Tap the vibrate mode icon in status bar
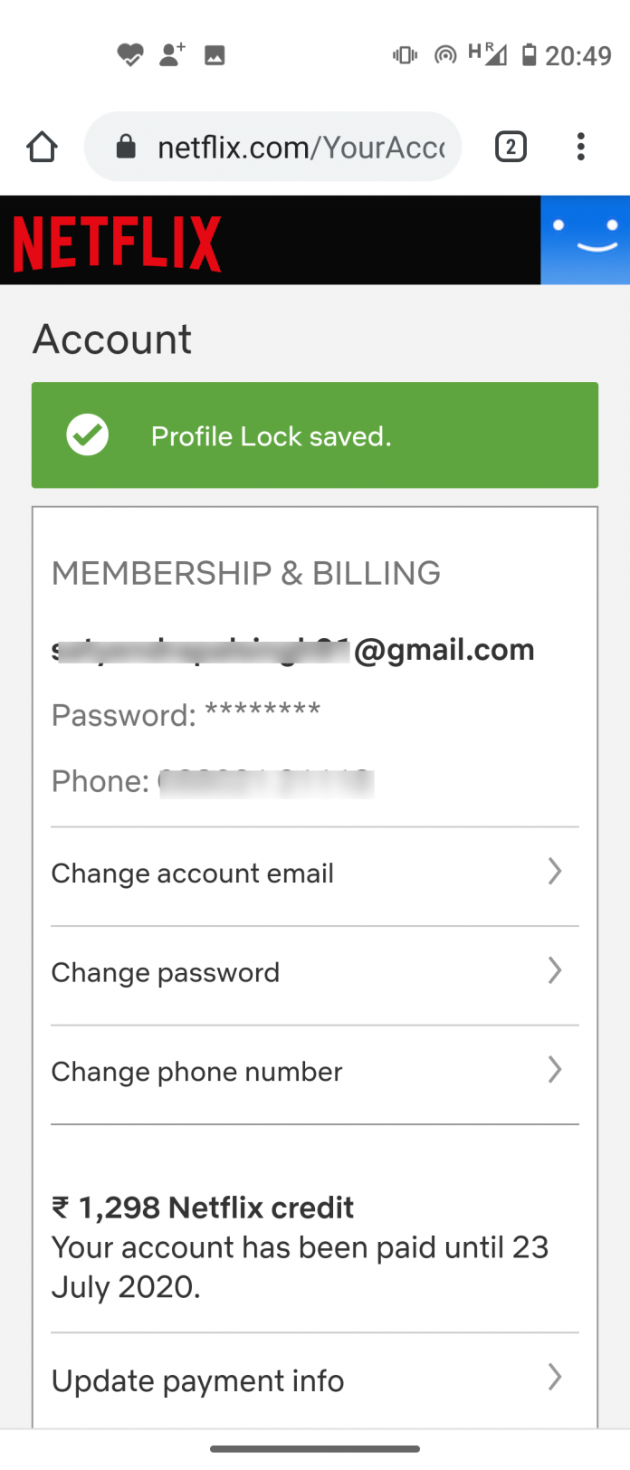This screenshot has width=630, height=1470. pyautogui.click(x=405, y=54)
